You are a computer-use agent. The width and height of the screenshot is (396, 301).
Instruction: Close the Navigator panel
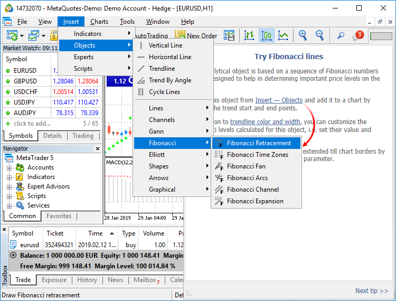coord(98,149)
